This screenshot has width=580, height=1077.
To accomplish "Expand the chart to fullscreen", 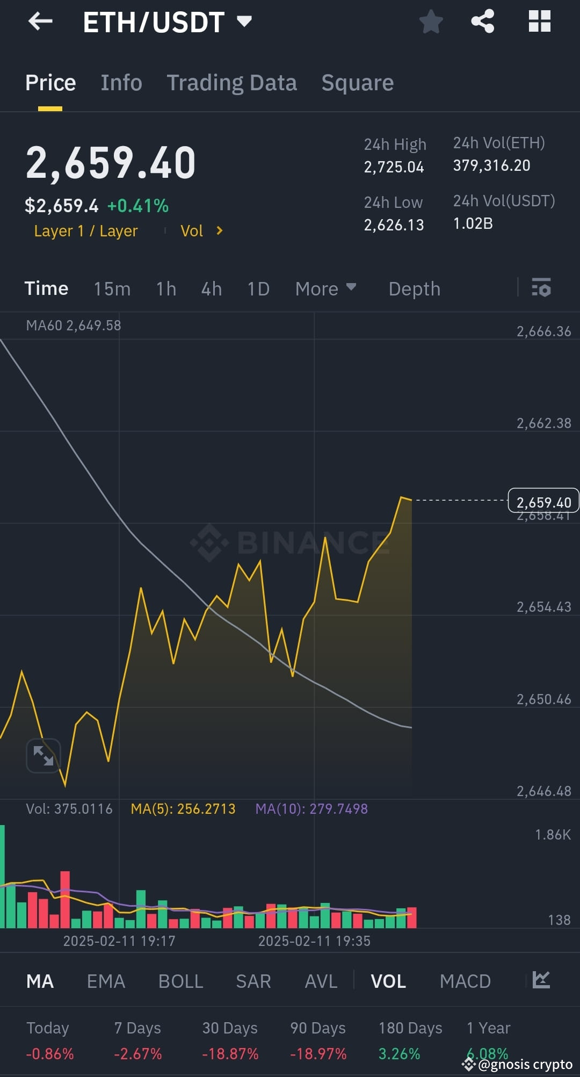I will pyautogui.click(x=43, y=755).
